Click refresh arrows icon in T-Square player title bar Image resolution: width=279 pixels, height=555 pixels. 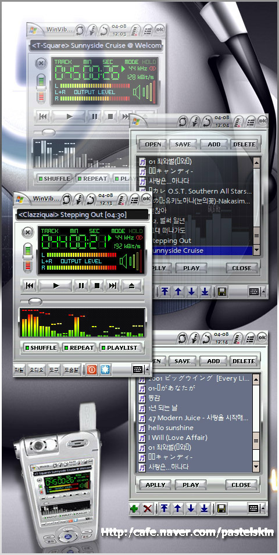tap(80, 30)
